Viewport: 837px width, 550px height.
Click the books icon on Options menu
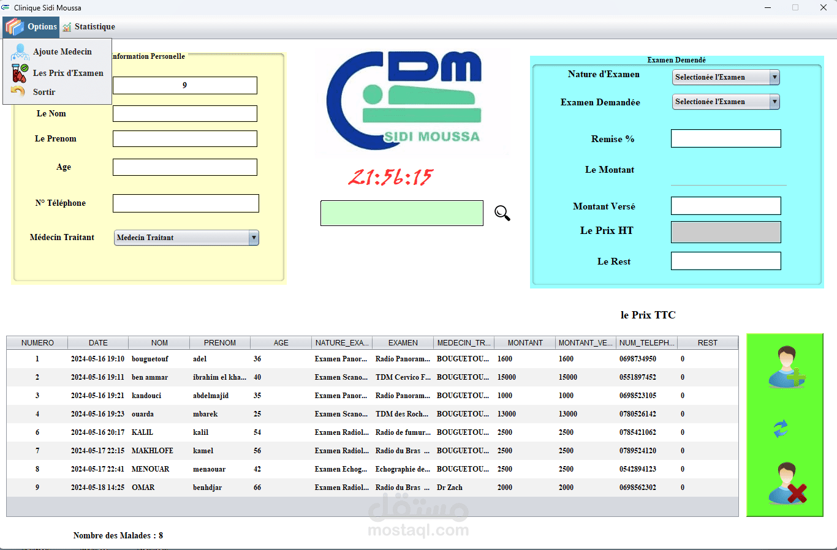15,27
